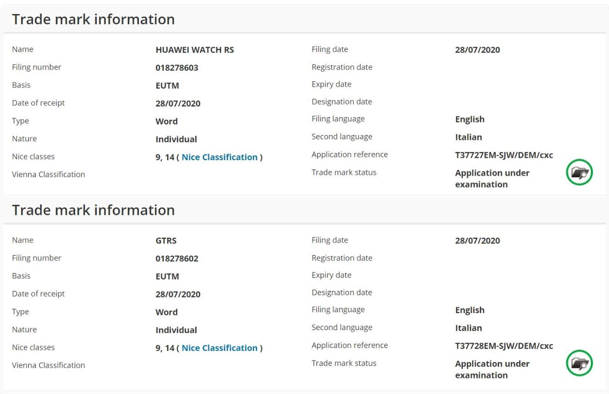Viewport: 609px width, 394px height.
Task: Click filing number 018278602
Action: [177, 258]
